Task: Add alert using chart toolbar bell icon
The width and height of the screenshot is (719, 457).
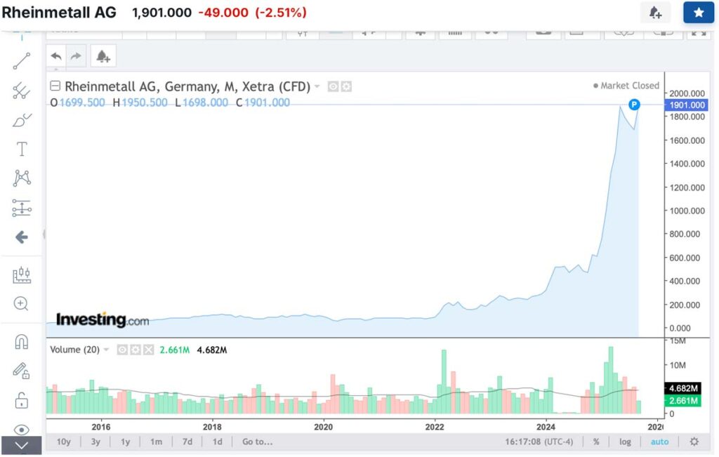Action: coord(103,56)
